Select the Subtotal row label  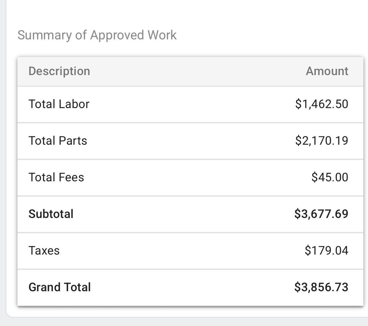(x=51, y=214)
